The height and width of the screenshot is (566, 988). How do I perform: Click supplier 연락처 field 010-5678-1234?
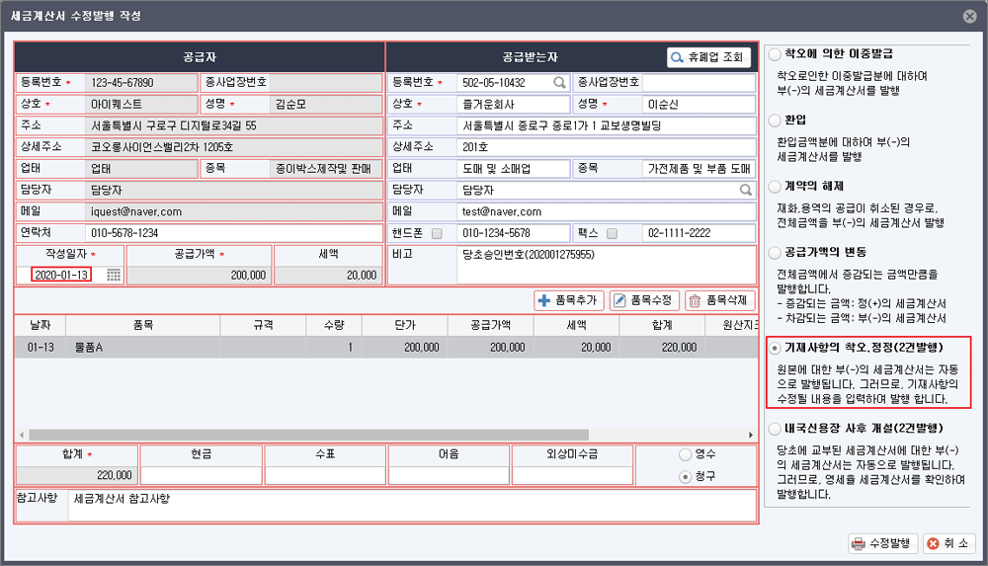click(x=234, y=233)
